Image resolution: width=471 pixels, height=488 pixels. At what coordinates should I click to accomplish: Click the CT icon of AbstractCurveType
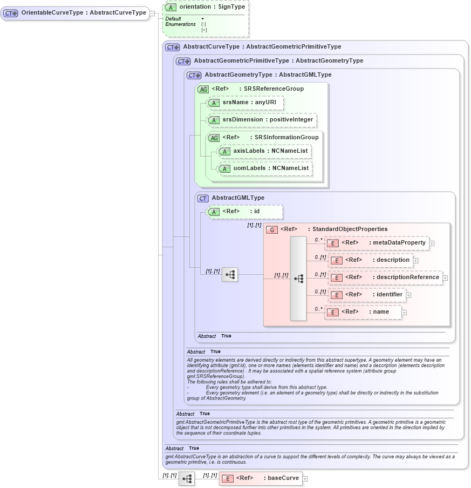pos(173,48)
